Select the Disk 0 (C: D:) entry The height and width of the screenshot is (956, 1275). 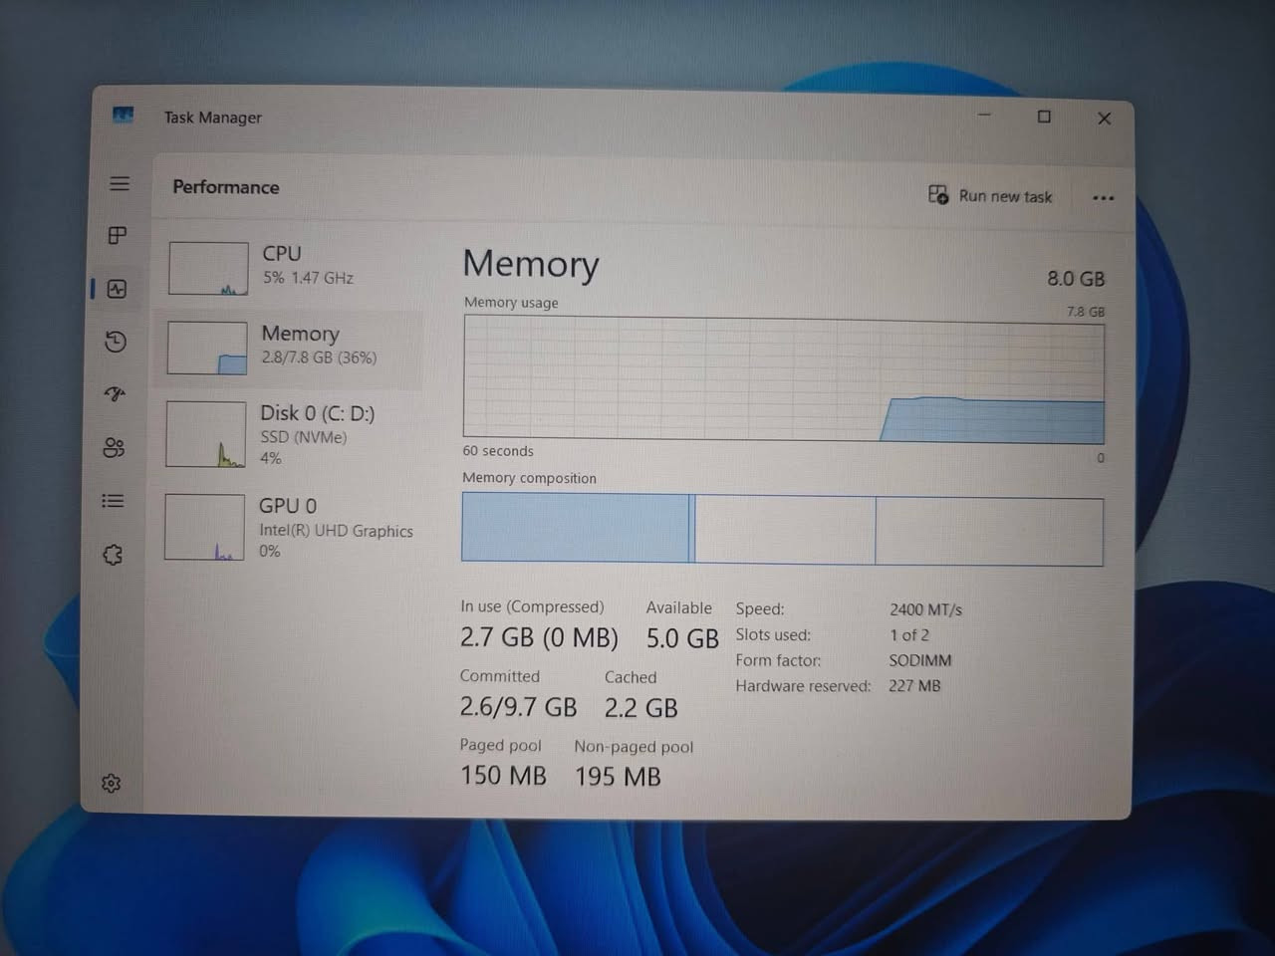[289, 434]
